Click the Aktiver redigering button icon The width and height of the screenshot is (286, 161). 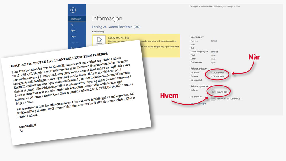pos(99,41)
